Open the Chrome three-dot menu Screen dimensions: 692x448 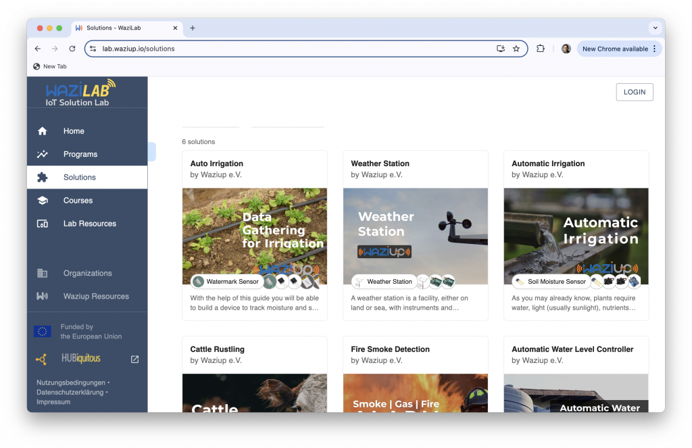[654, 49]
